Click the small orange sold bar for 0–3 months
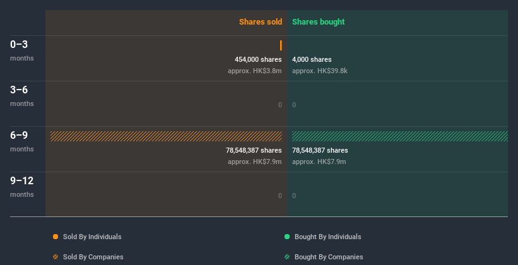This screenshot has height=265, width=518. click(x=281, y=45)
